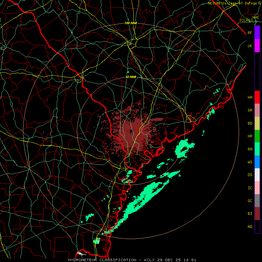Click the GC legend label
Screen dimensions: 262x262
250,201
